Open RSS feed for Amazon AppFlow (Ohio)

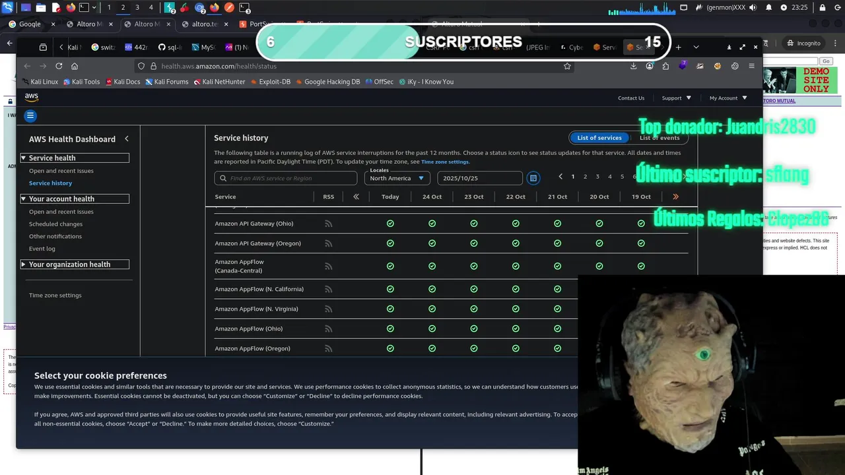tap(328, 329)
